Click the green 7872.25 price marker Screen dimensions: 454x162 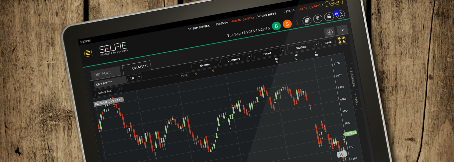tap(350, 133)
